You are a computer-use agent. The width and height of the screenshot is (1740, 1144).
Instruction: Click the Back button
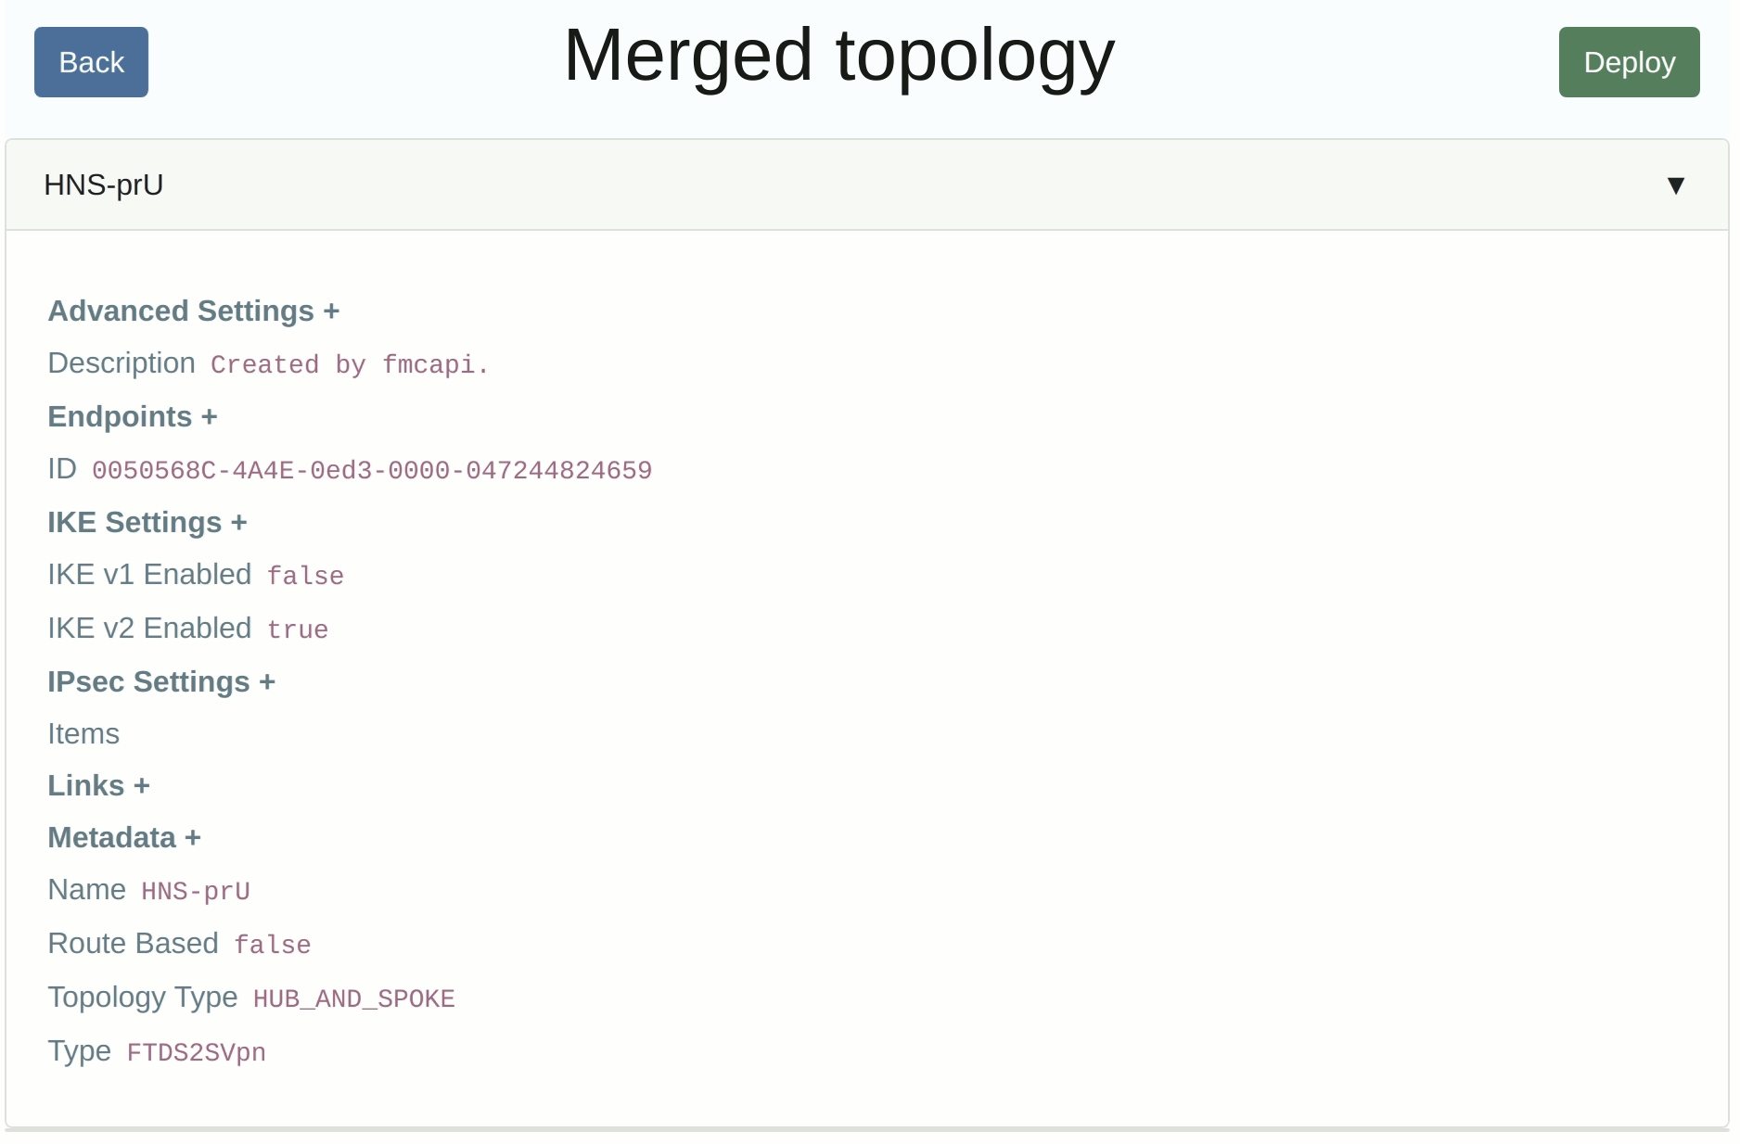(90, 62)
